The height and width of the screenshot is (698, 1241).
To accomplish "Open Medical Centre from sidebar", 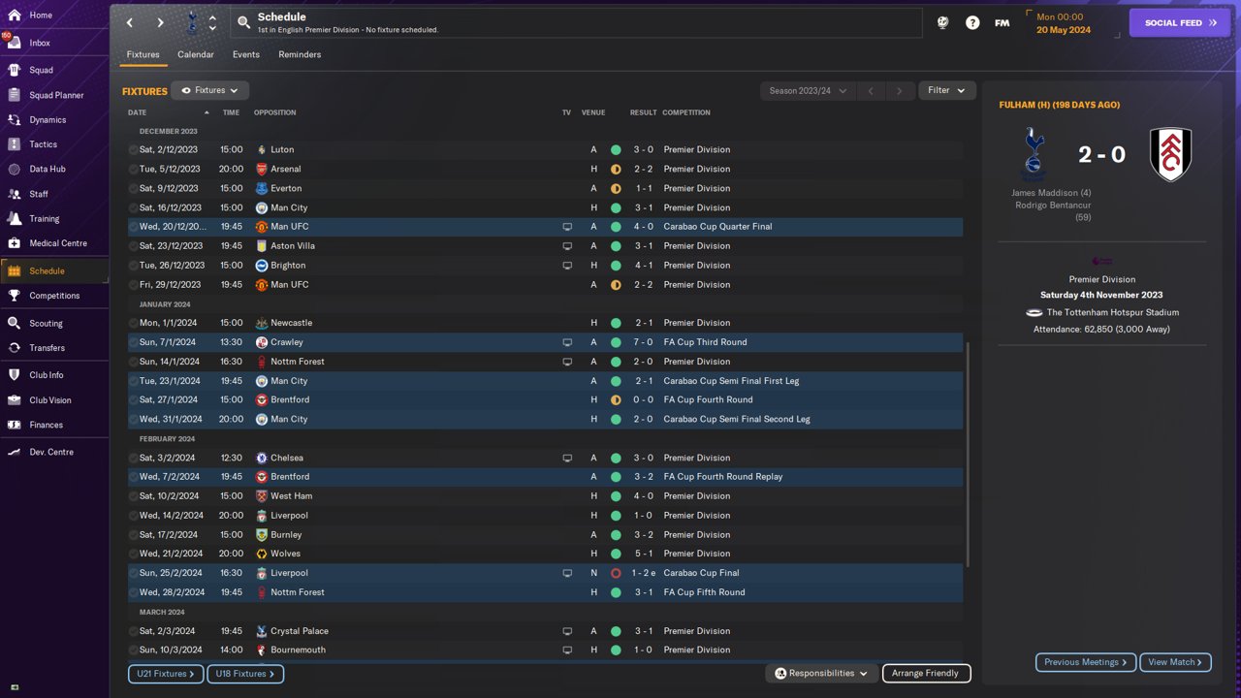I will pyautogui.click(x=14, y=243).
